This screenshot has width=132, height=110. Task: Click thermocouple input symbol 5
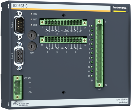pos(48,47)
